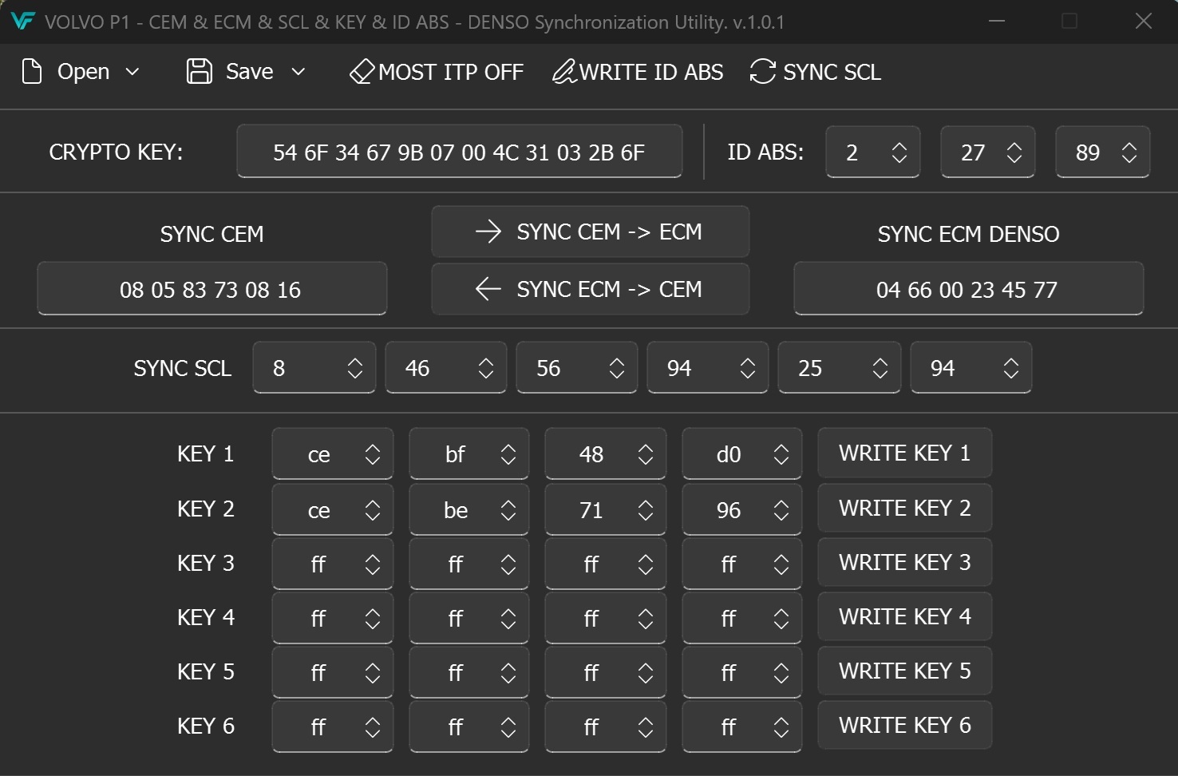1178x776 pixels.
Task: Click the WRITE KEY 6 button
Action: pos(905,725)
